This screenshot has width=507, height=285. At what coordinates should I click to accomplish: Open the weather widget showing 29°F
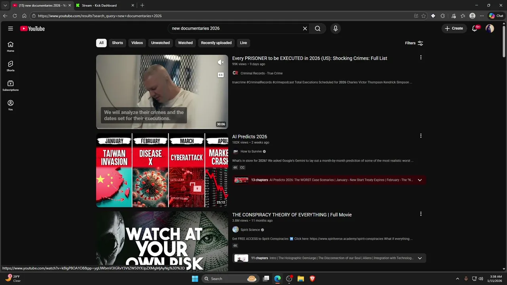(x=13, y=279)
